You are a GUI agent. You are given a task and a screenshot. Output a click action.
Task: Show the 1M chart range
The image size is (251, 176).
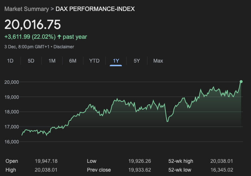(52, 61)
